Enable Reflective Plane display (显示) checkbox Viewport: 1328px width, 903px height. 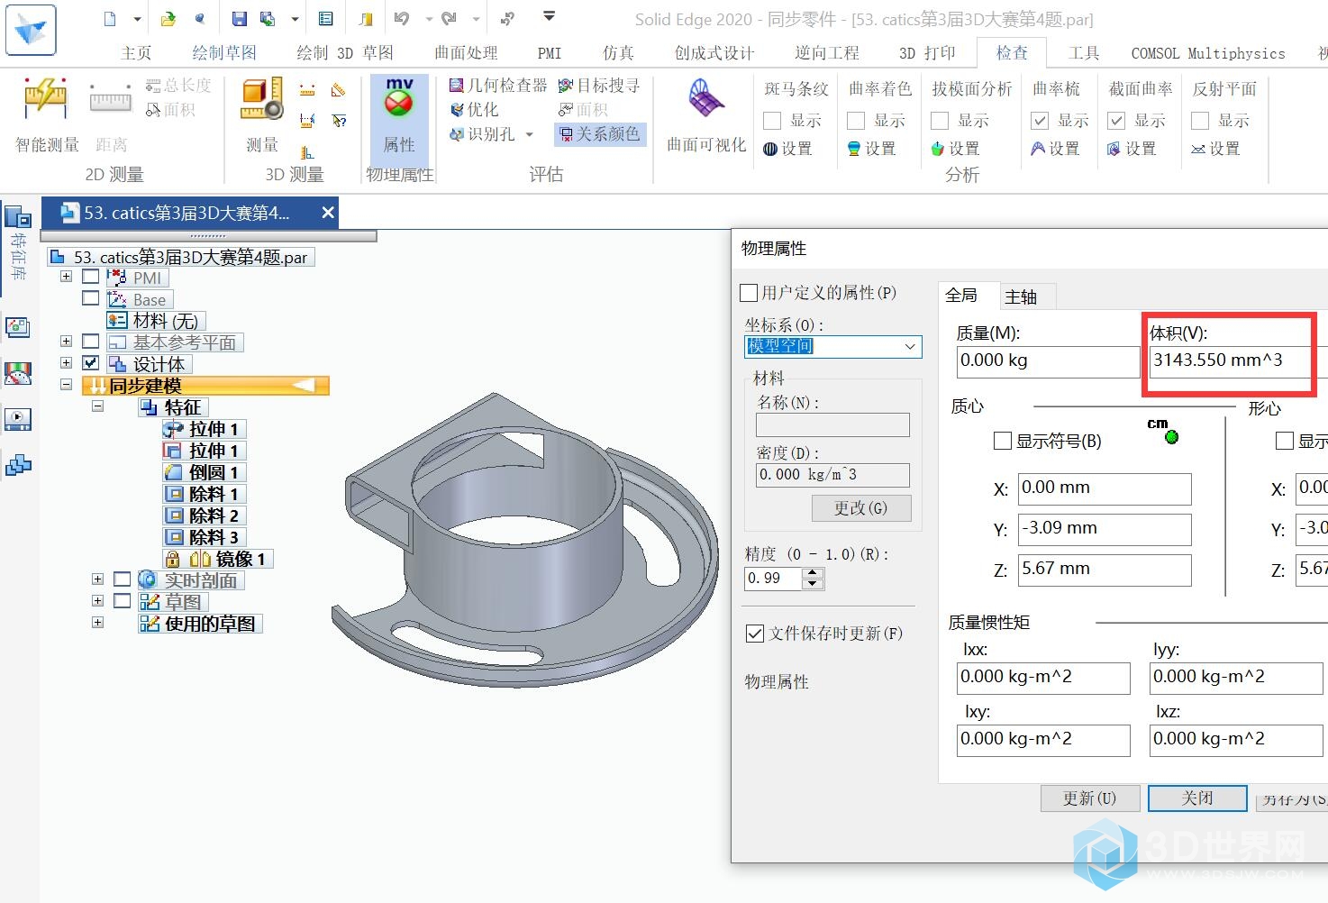click(1200, 121)
